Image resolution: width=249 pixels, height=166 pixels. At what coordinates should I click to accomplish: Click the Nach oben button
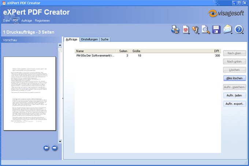tap(234, 53)
